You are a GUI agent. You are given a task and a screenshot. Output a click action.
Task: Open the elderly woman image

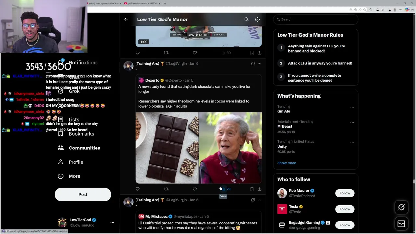(230, 148)
